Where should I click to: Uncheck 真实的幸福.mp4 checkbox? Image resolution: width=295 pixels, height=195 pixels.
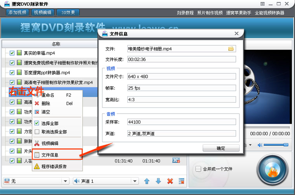coord(12,53)
